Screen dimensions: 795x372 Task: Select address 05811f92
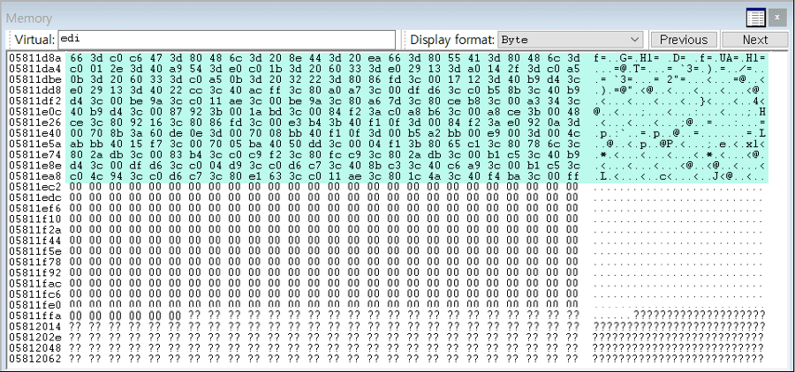[x=35, y=272]
